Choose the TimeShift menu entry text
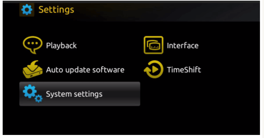This screenshot has height=138, width=264. tap(184, 70)
